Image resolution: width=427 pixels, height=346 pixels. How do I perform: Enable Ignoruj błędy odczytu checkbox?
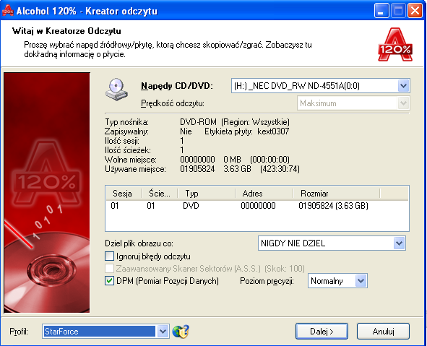tap(109, 256)
